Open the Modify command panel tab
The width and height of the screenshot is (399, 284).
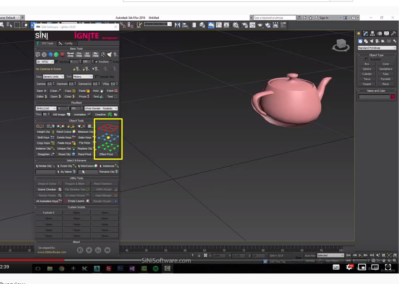pos(365,34)
